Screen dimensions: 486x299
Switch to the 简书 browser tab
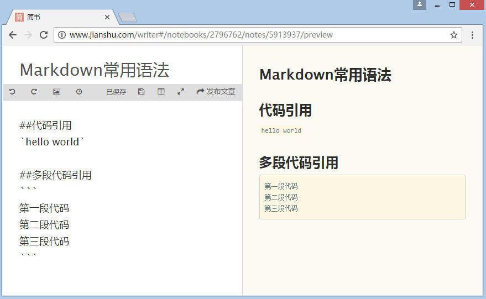(x=62, y=17)
